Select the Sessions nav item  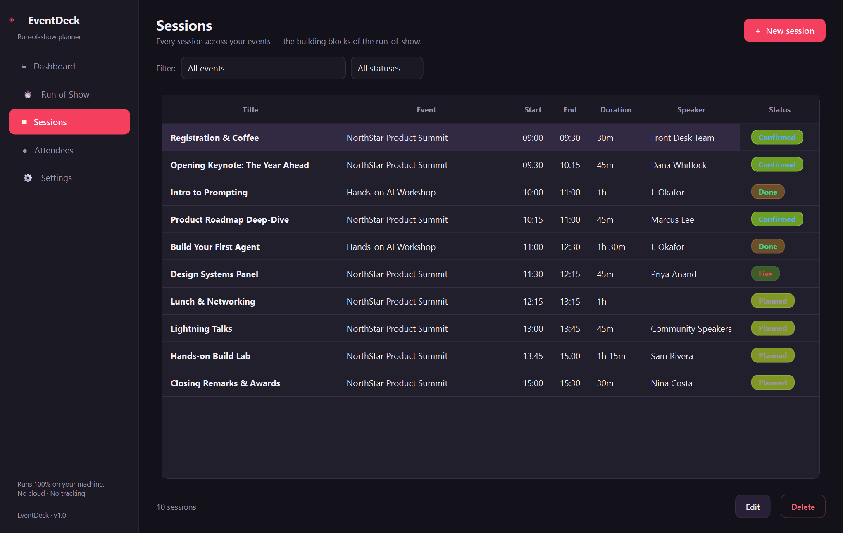[x=69, y=122]
